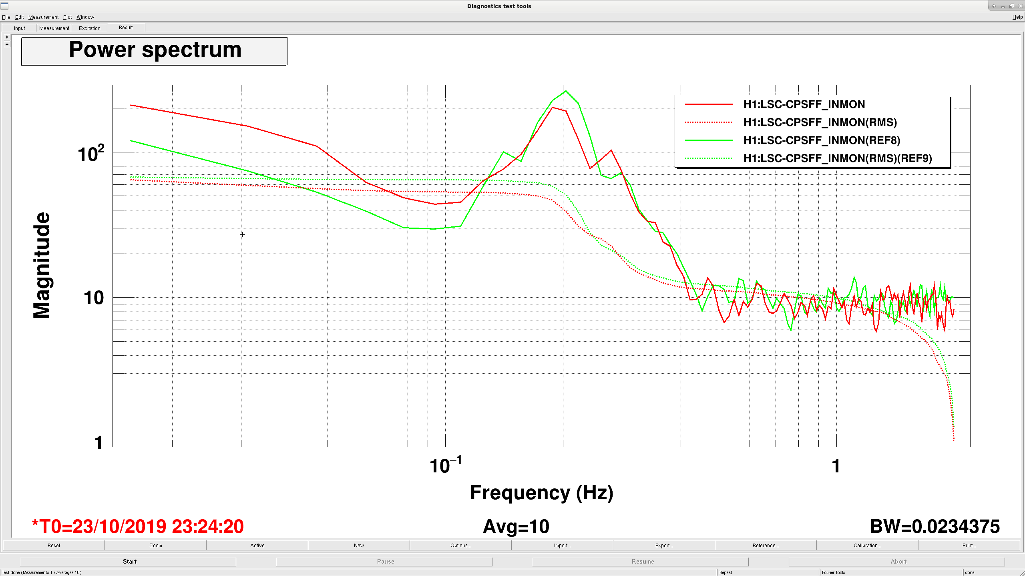Open the Measurement menu
This screenshot has height=576, width=1025.
click(43, 17)
